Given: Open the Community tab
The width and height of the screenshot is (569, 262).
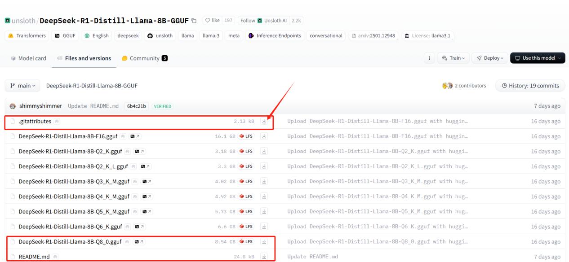Looking at the screenshot, I should coord(144,58).
